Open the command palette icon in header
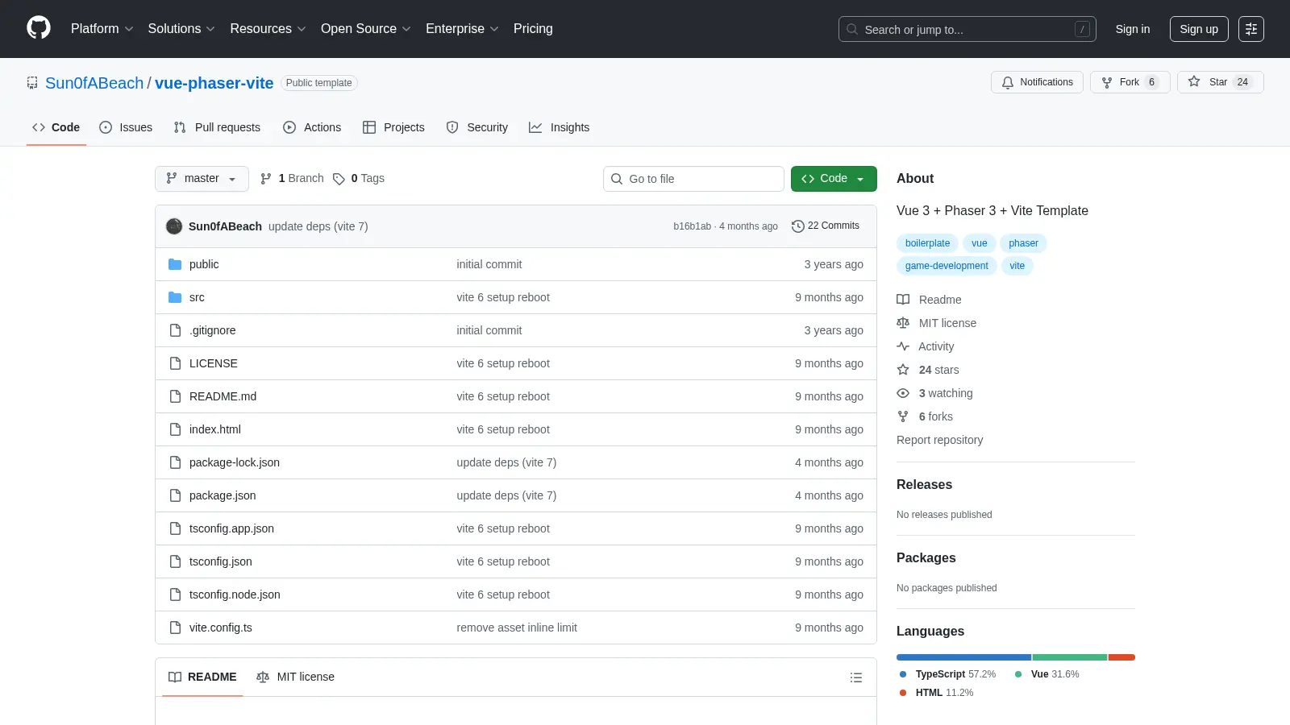The height and width of the screenshot is (725, 1290). click(1251, 29)
